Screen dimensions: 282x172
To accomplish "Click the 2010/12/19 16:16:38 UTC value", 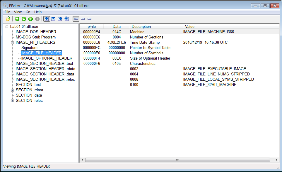I will click(205, 42).
